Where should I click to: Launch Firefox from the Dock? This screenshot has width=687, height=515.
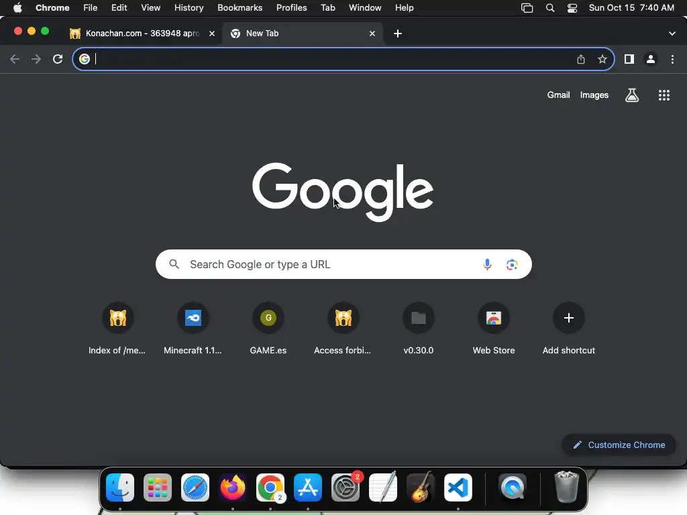(233, 488)
